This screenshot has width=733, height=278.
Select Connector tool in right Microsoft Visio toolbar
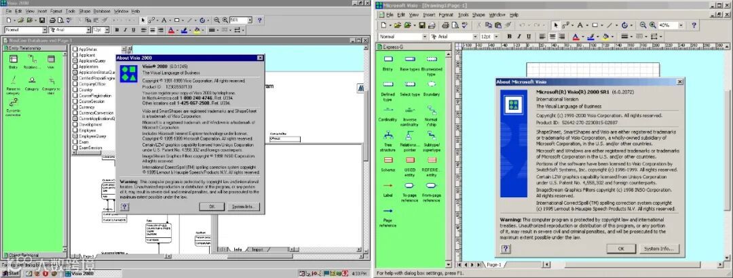(566, 25)
